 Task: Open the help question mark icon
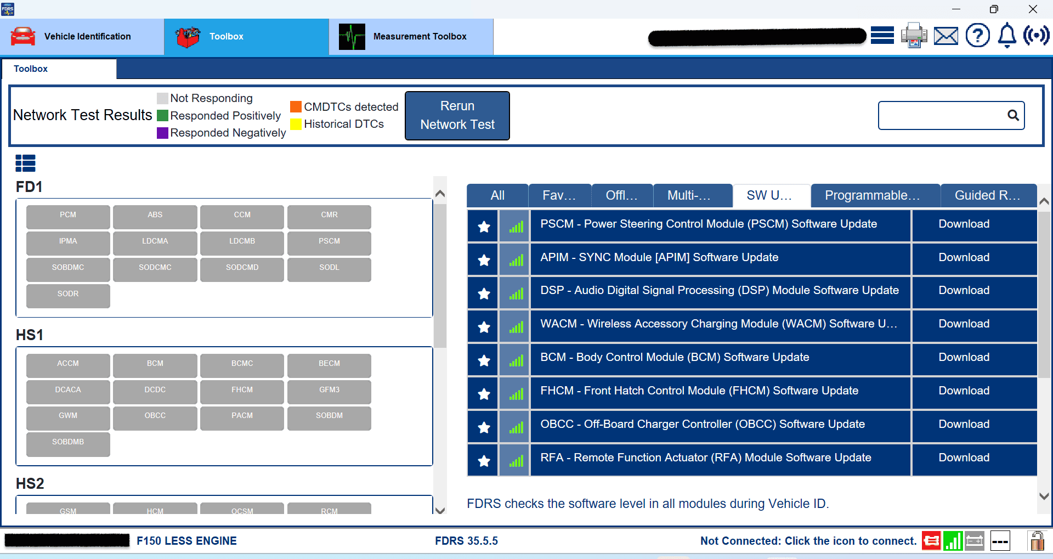pyautogui.click(x=977, y=36)
